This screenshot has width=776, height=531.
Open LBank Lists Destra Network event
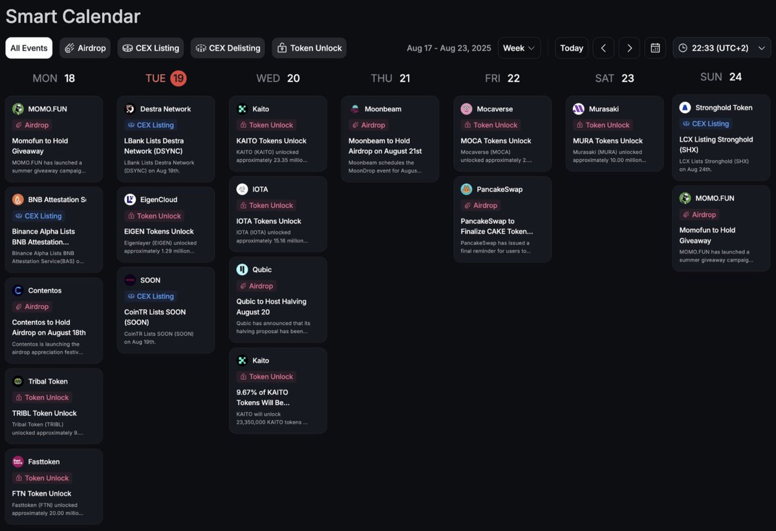[166, 139]
